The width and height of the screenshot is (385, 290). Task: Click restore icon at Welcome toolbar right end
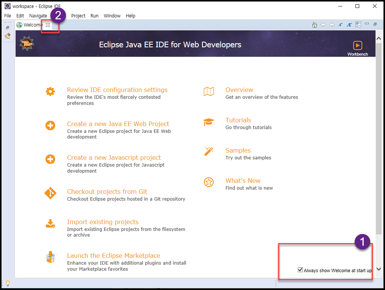[375, 24]
